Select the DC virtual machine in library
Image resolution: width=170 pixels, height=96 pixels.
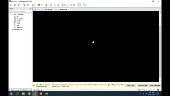click(18, 17)
